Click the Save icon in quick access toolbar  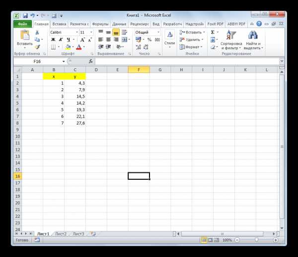[25, 16]
